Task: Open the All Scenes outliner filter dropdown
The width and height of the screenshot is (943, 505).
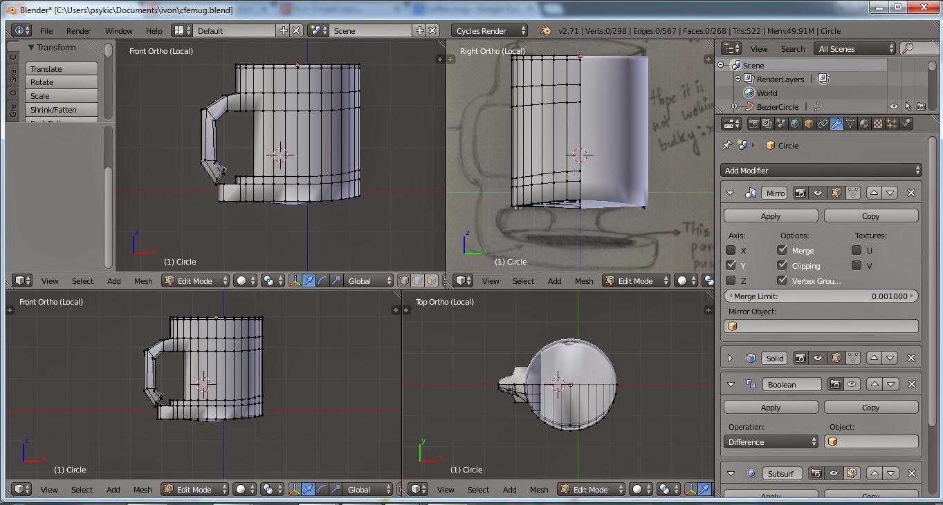Action: pos(855,48)
